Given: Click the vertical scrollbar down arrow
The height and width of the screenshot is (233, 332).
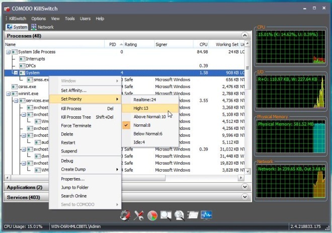Looking at the screenshot, I should (247, 171).
